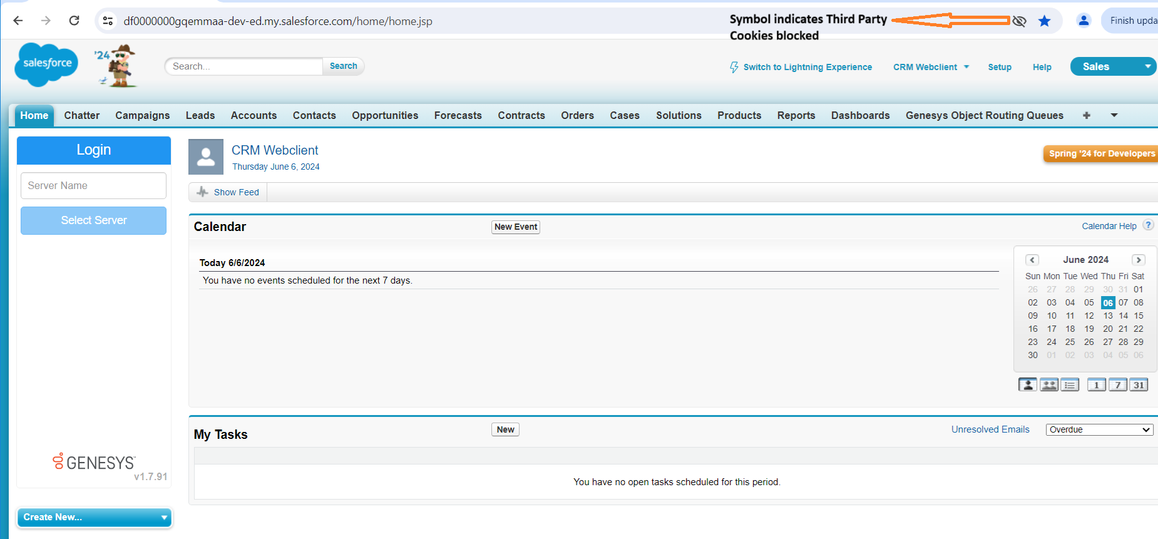Image resolution: width=1158 pixels, height=539 pixels.
Task: Open the single user calendar view
Action: tap(1027, 385)
